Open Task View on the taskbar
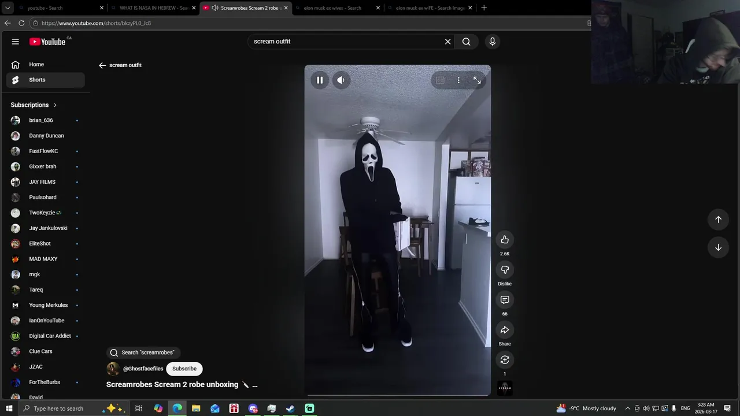The width and height of the screenshot is (740, 416). (x=139, y=408)
